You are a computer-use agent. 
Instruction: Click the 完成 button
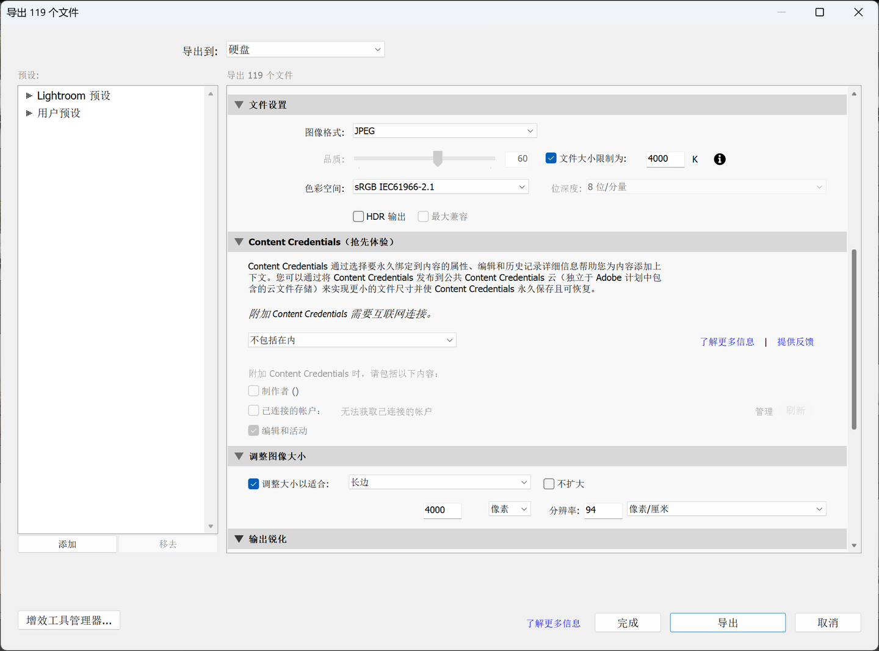click(628, 623)
